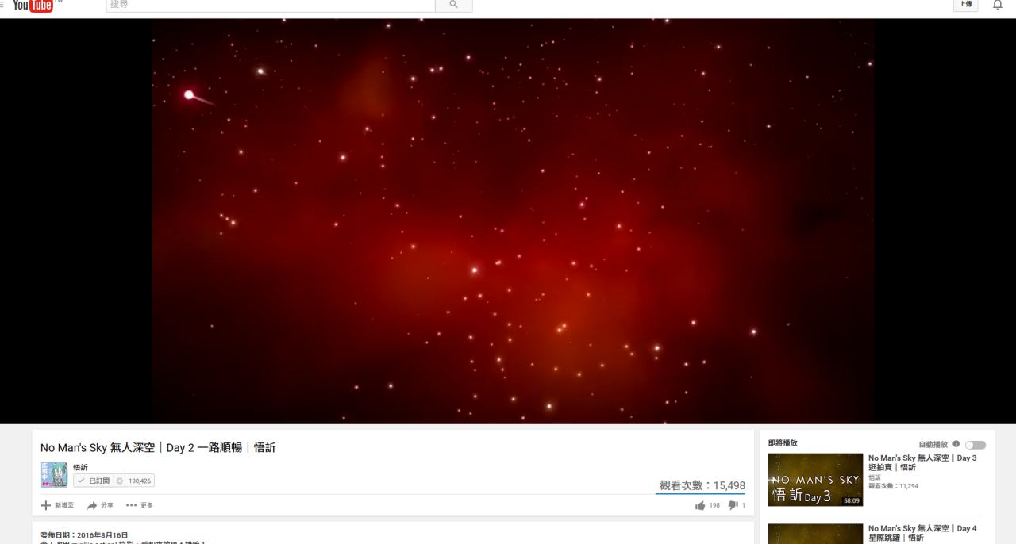Click the 上傳 upload button
The width and height of the screenshot is (1016, 544).
tap(965, 5)
